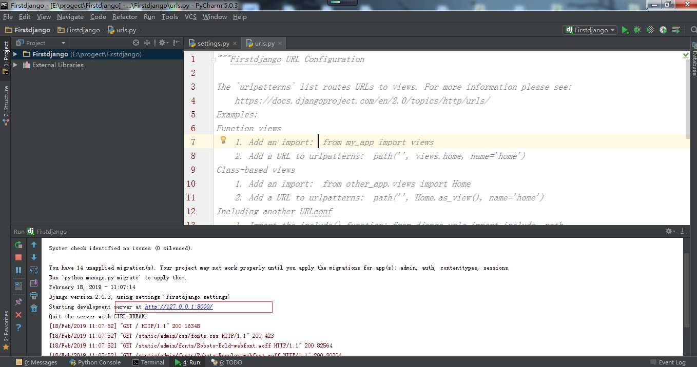Open Project panel gear settings
The width and height of the screenshot is (697, 367).
pos(163,43)
